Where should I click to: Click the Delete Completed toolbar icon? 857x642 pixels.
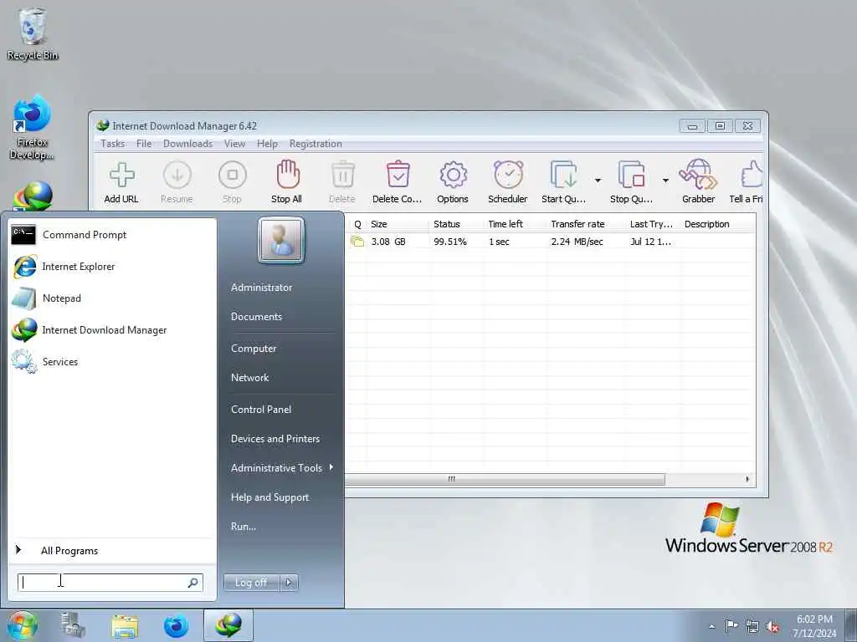point(398,175)
